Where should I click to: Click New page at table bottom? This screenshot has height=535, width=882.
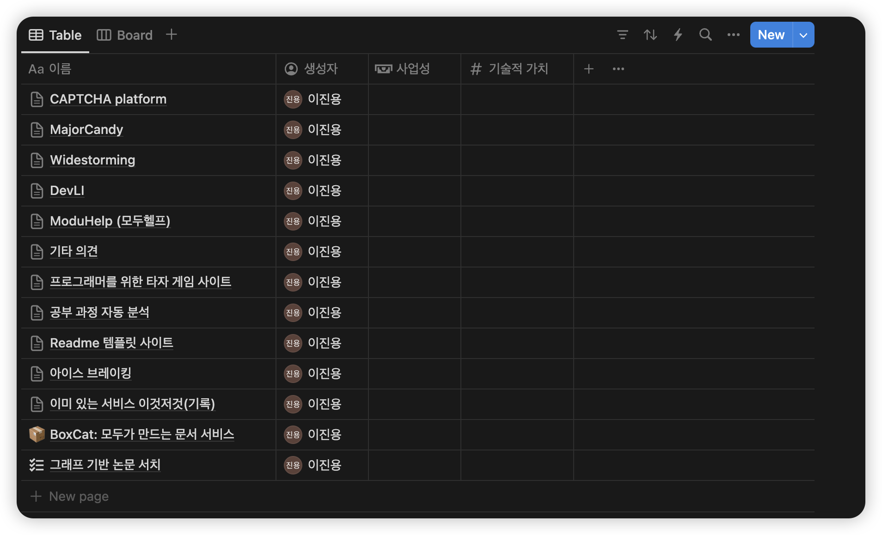coord(79,496)
